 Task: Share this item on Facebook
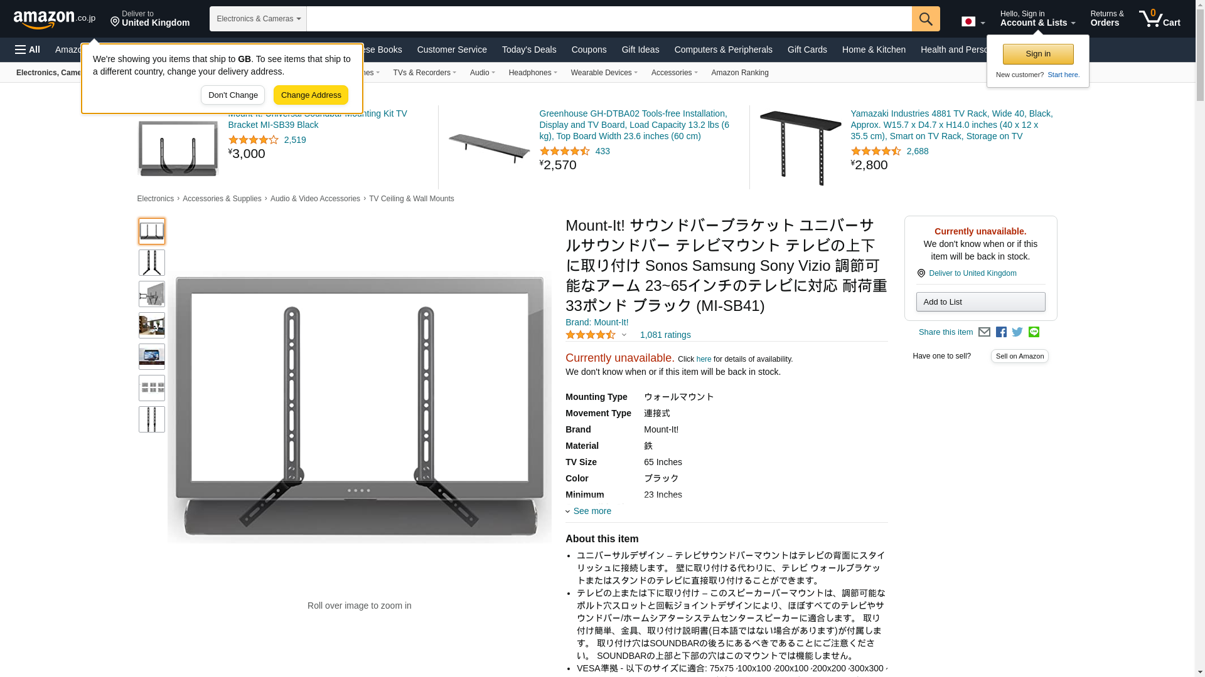[x=1001, y=332]
